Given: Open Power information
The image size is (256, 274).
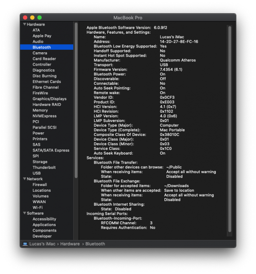Looking at the screenshot, I should [x=38, y=133].
